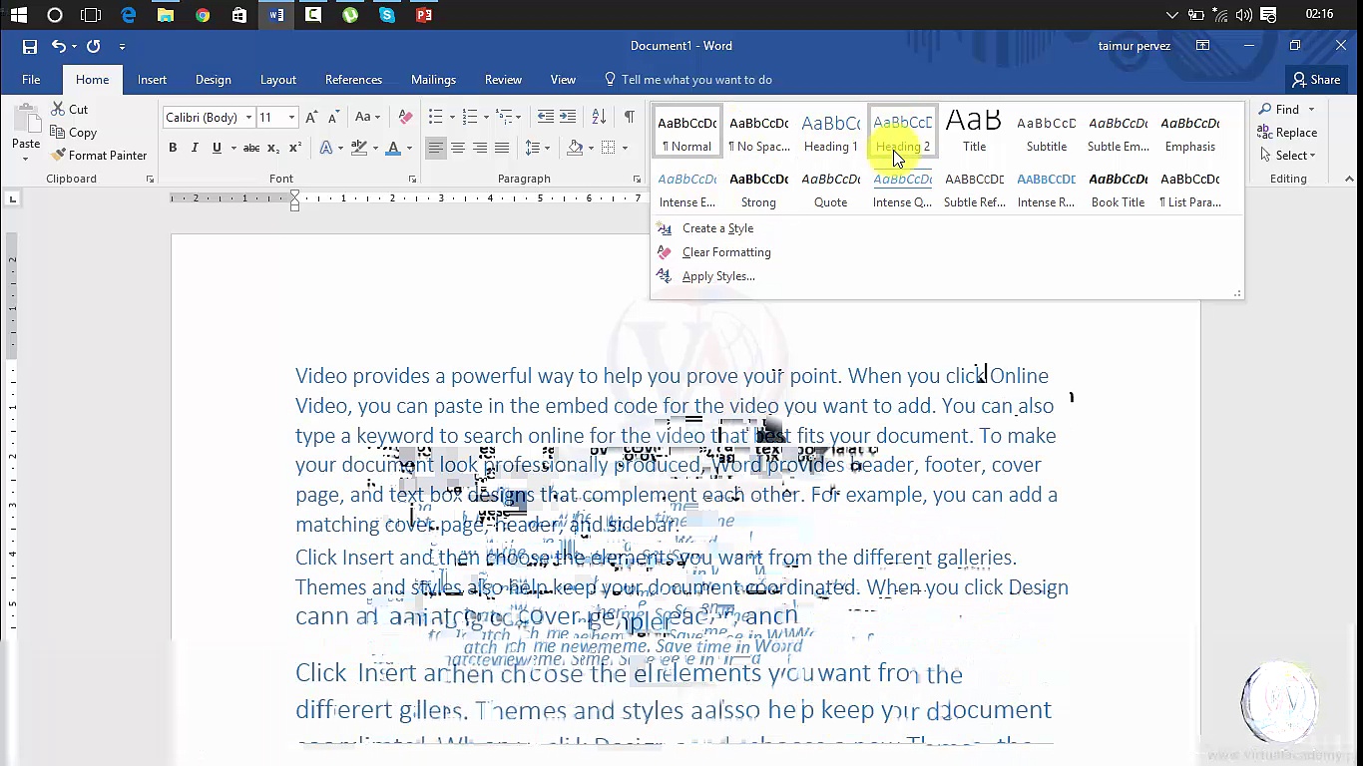This screenshot has width=1363, height=766.
Task: Toggle Strikethrough formatting
Action: 251,148
